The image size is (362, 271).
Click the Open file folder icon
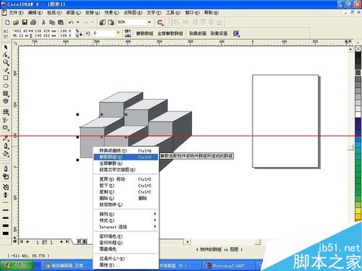[x=16, y=22]
